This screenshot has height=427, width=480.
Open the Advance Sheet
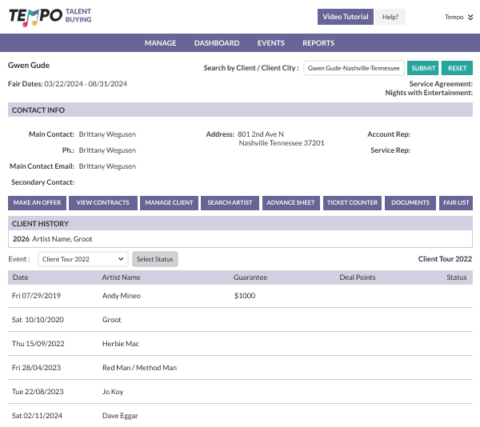(290, 202)
